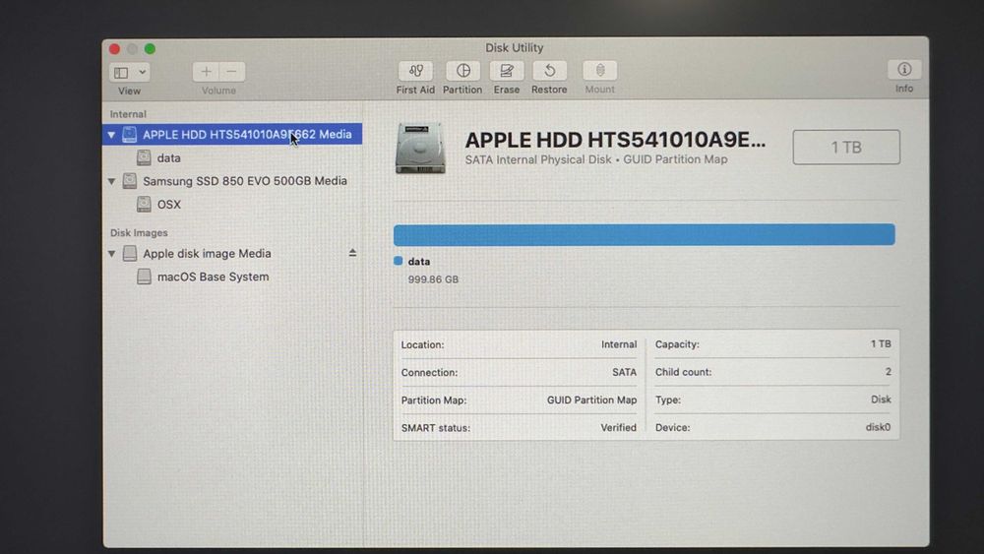The image size is (984, 554).
Task: Click the Device disk0 value
Action: (x=878, y=427)
